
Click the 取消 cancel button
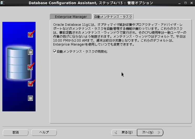(x=16, y=132)
